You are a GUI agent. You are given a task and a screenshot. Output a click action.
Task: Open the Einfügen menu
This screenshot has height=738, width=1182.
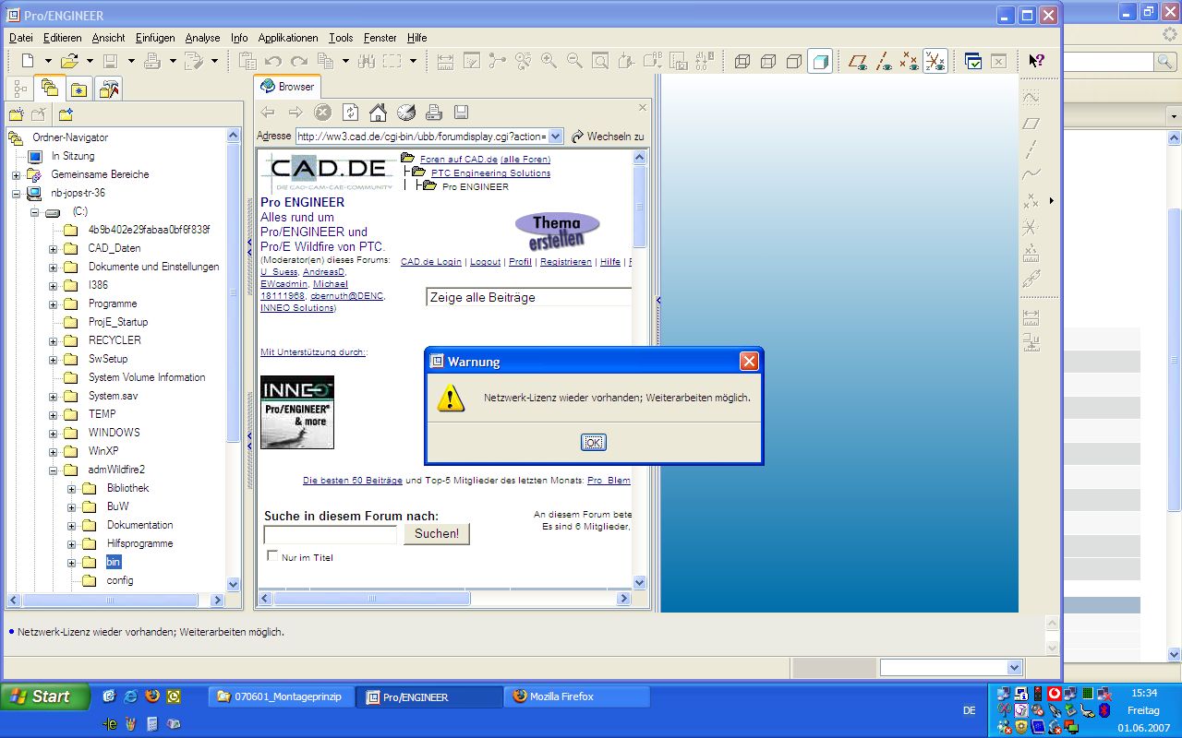pos(155,38)
